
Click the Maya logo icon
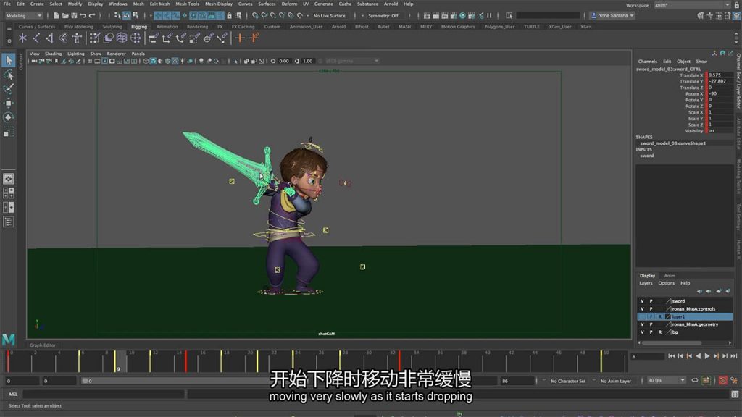point(9,339)
